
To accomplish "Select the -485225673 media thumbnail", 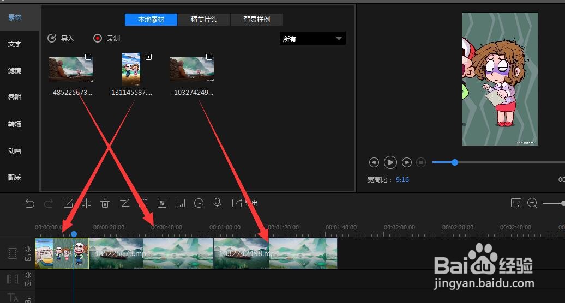I will click(71, 69).
